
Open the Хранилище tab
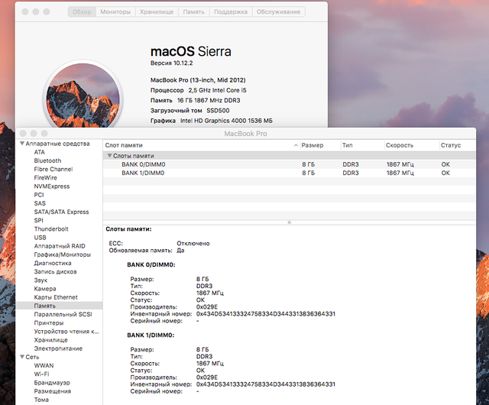tap(157, 12)
